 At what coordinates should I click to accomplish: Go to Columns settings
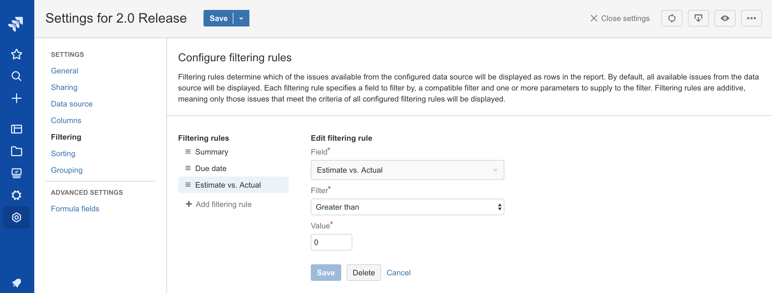(66, 121)
